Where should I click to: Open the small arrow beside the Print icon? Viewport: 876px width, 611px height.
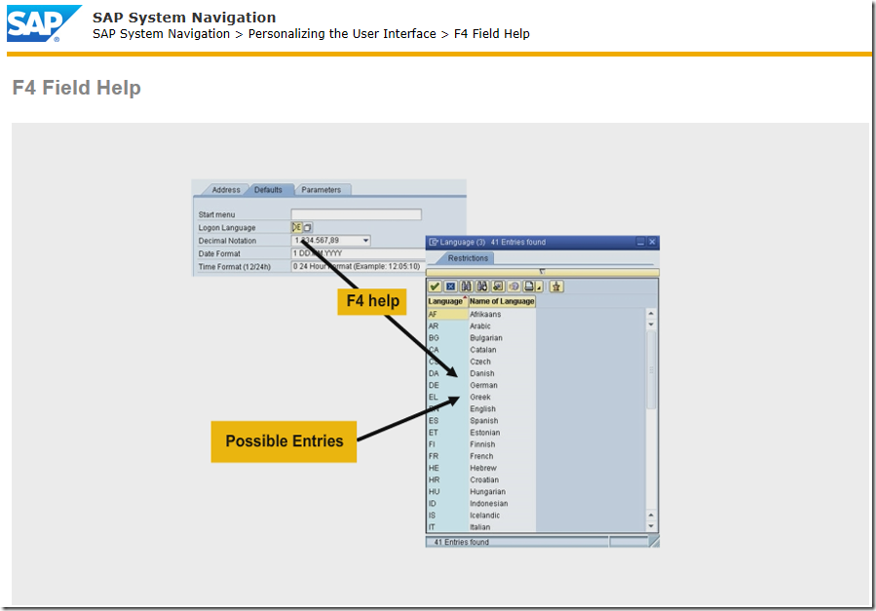point(539,288)
